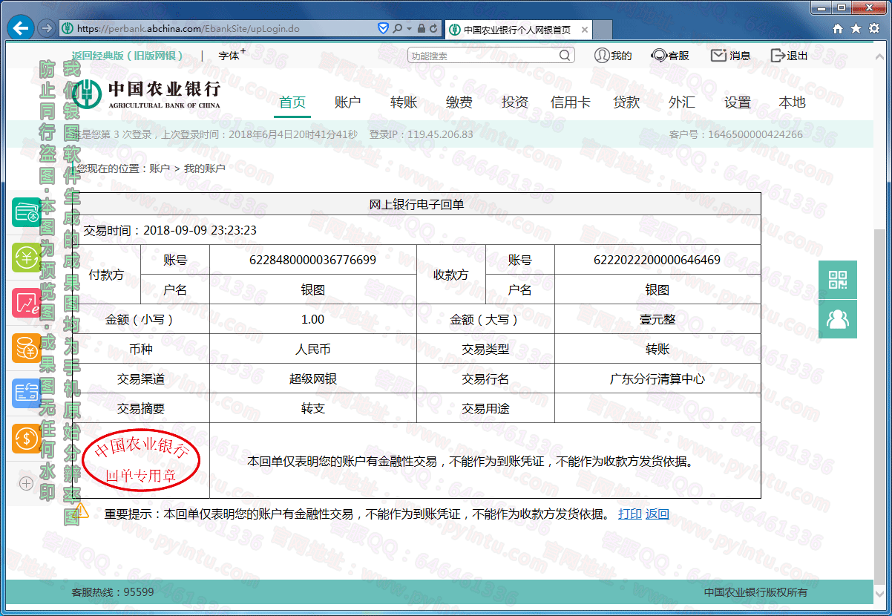Viewport: 892px width, 616px height.
Task: Select the 中国农业银行个人网银首页 browser tab
Action: point(518,30)
